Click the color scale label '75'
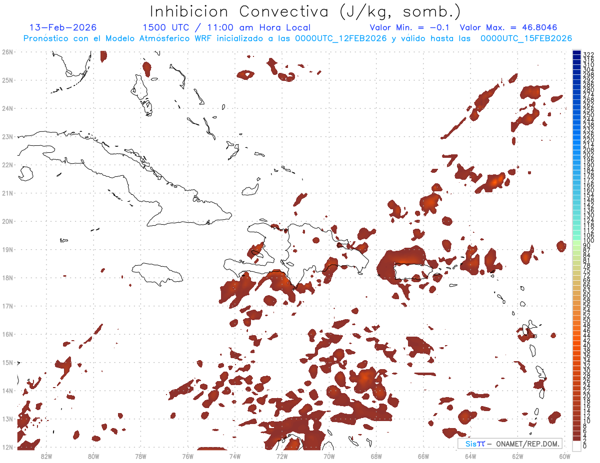This screenshot has width=600, height=463. [587, 270]
